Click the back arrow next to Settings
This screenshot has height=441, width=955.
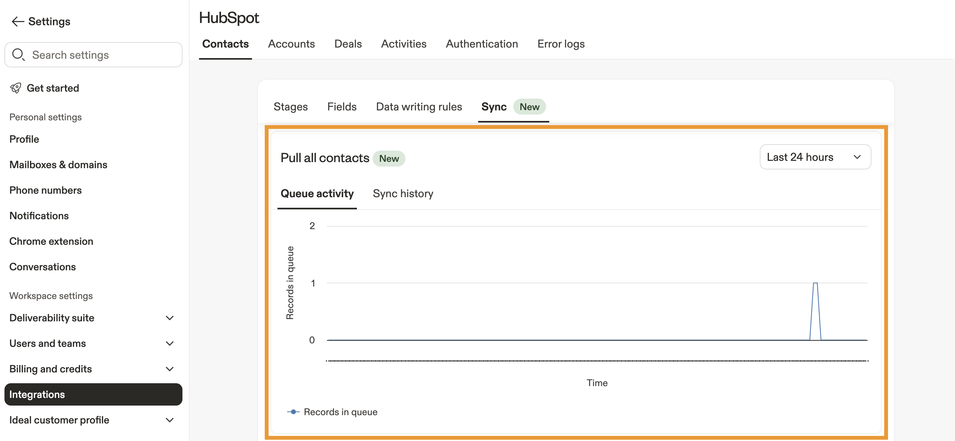(x=18, y=21)
